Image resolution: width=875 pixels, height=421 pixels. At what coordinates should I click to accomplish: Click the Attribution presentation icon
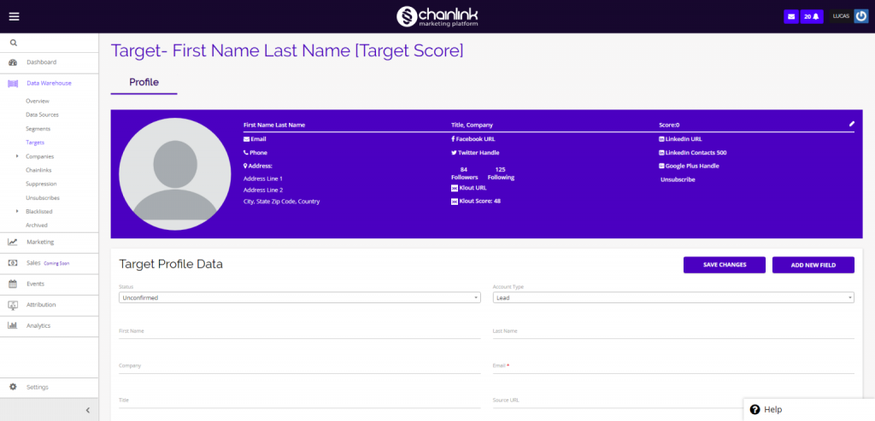coord(12,305)
